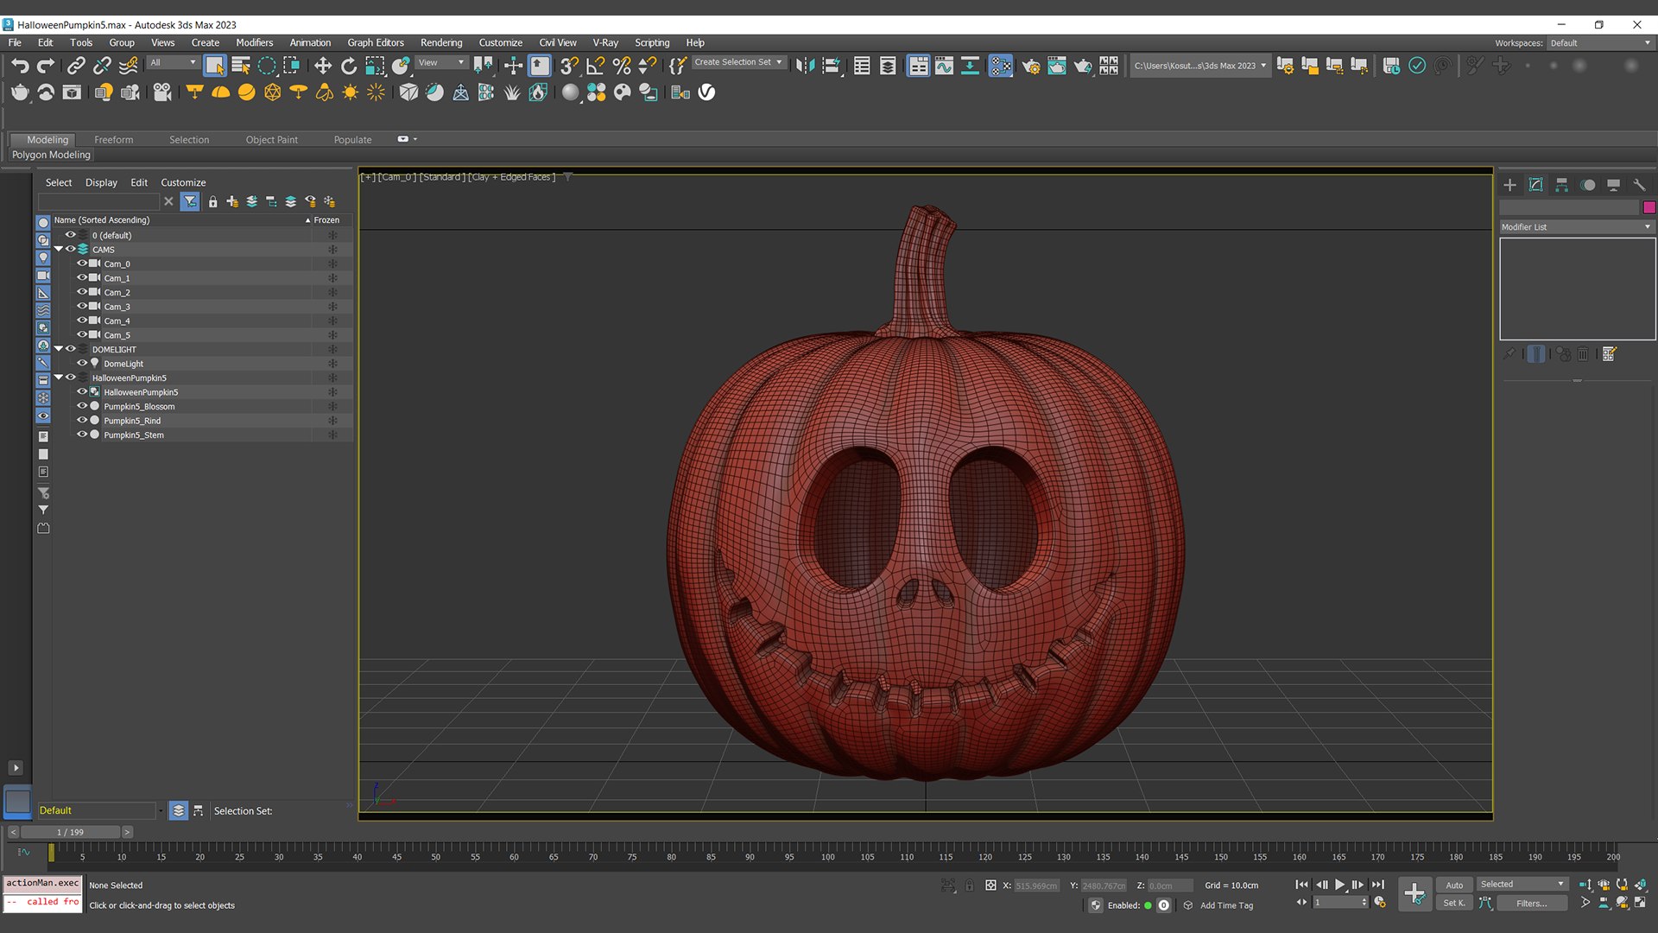1658x933 pixels.
Task: Open the Mirror tool
Action: coord(805,66)
